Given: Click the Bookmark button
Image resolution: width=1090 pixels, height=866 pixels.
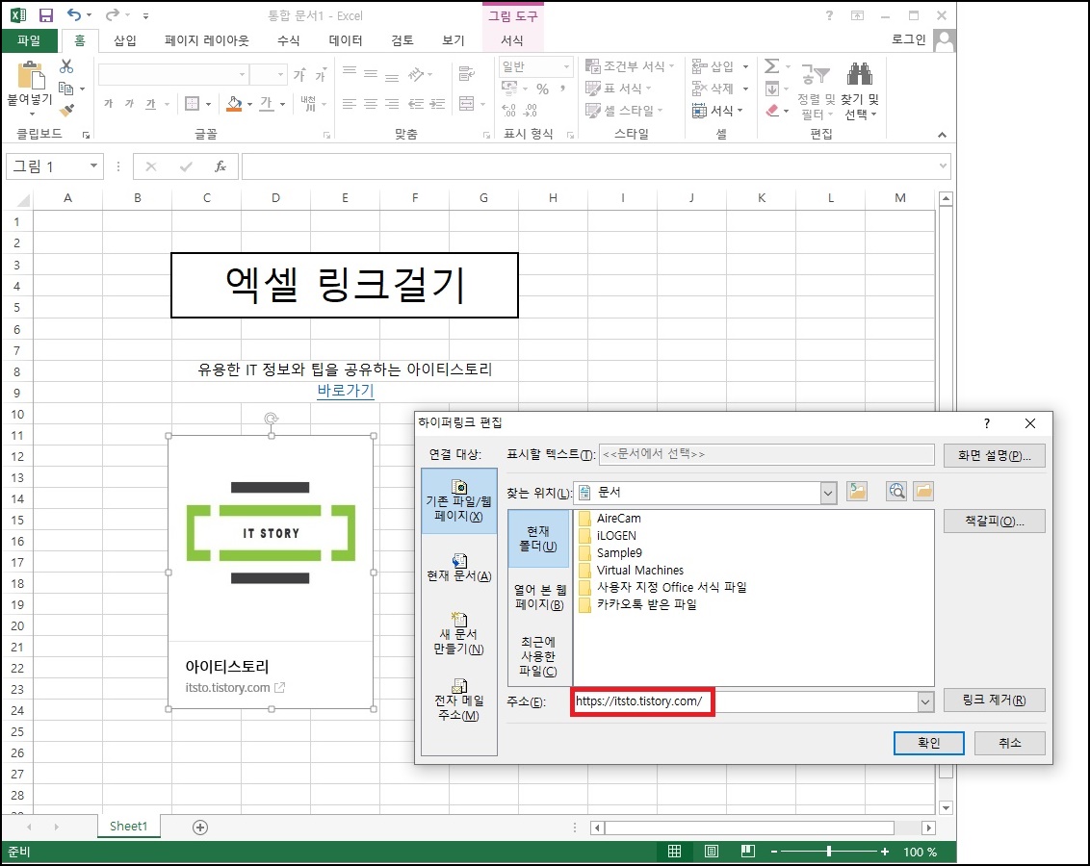Looking at the screenshot, I should click(x=994, y=521).
